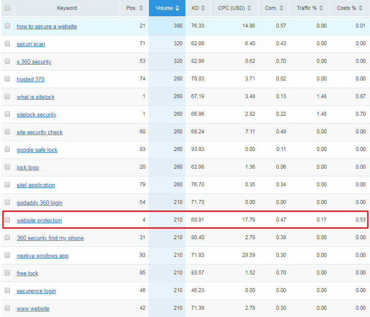The image size is (370, 317).
Task: Open the keyword link 'what is sitelock'
Action: 35,97
